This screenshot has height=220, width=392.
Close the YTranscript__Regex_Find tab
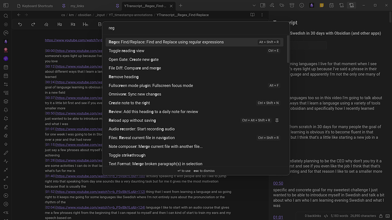click(171, 6)
